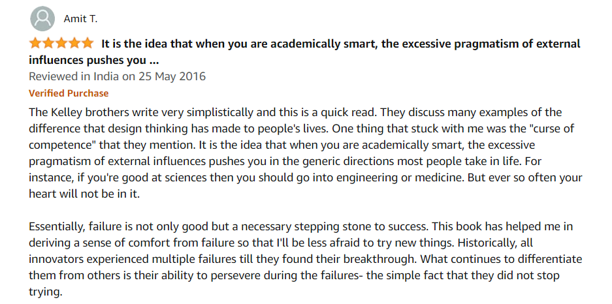Click the "Reviewed in India on 25 May 2016" line

point(117,76)
